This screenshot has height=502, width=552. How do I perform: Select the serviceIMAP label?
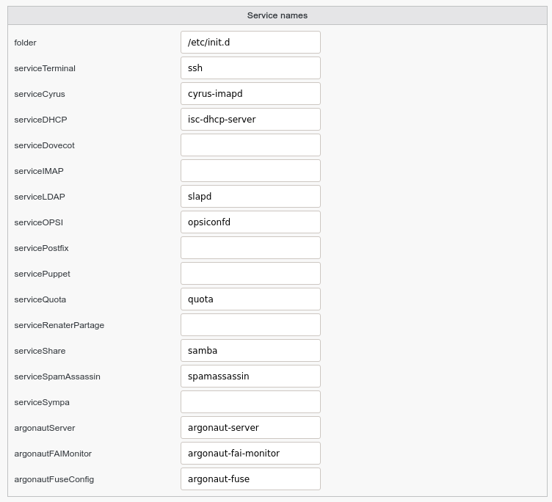39,171
